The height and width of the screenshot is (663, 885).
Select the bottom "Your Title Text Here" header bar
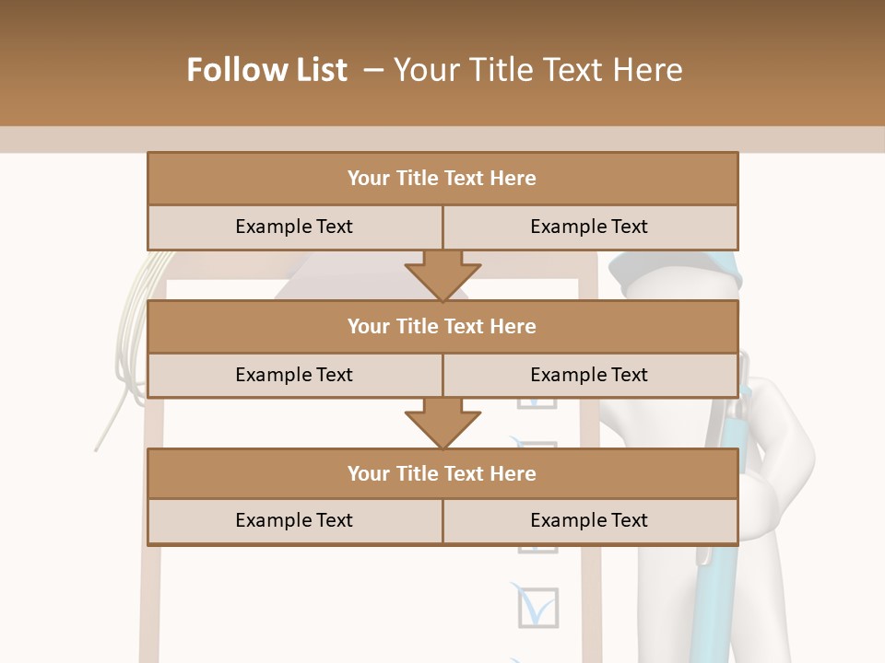click(x=442, y=473)
